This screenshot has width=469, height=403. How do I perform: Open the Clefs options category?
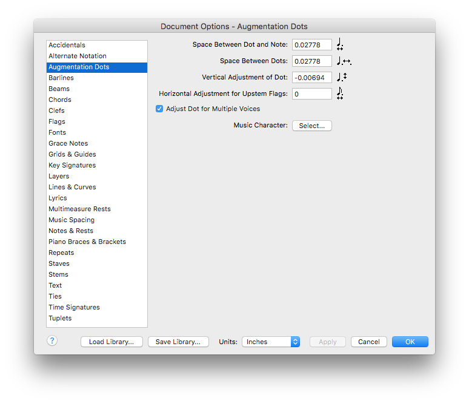(97, 110)
